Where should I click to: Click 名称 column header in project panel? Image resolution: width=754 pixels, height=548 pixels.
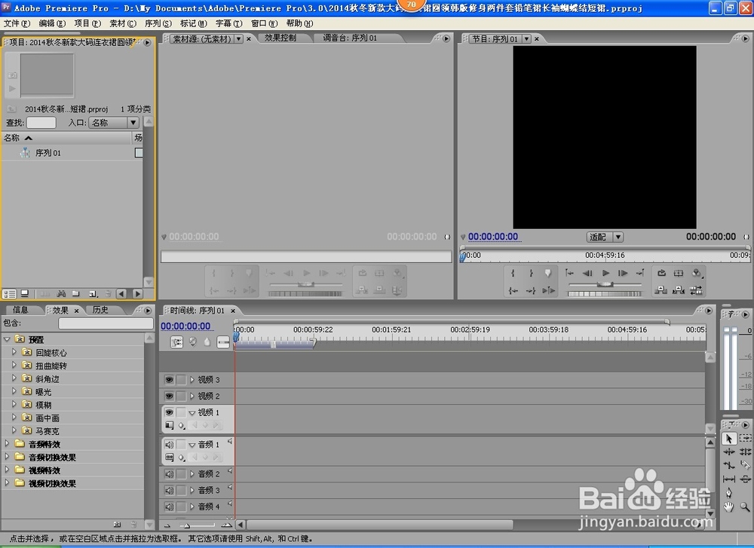(x=66, y=138)
